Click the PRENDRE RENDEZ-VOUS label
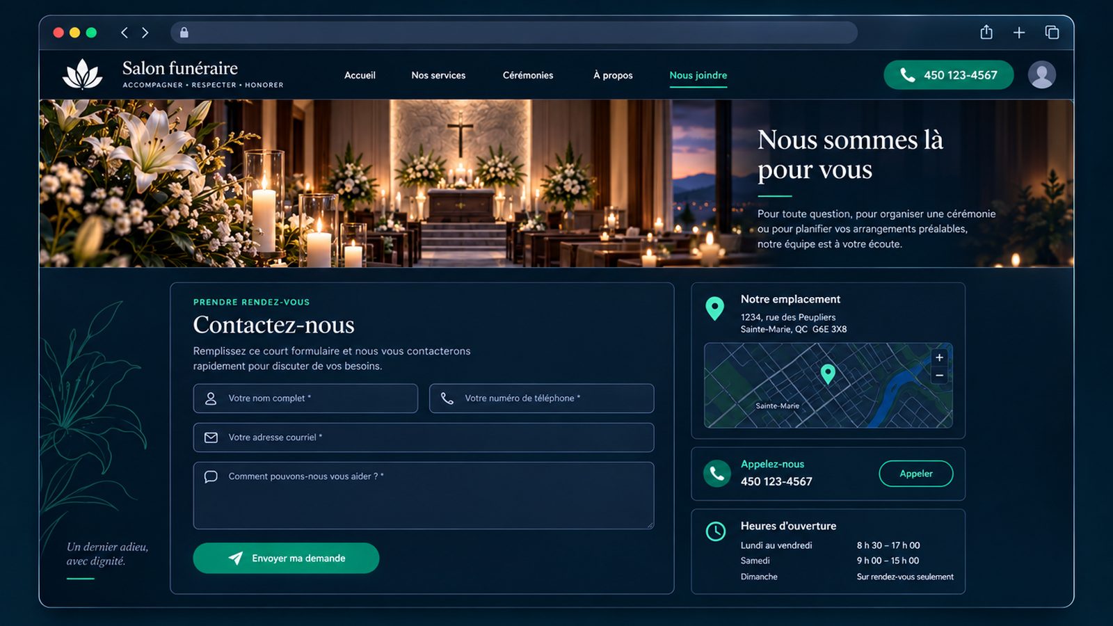Screen dimensions: 1113x626 [251, 302]
